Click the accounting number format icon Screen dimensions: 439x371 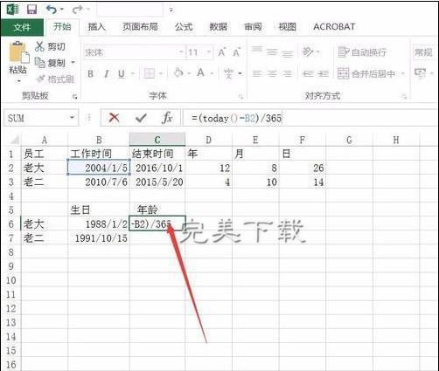point(420,72)
